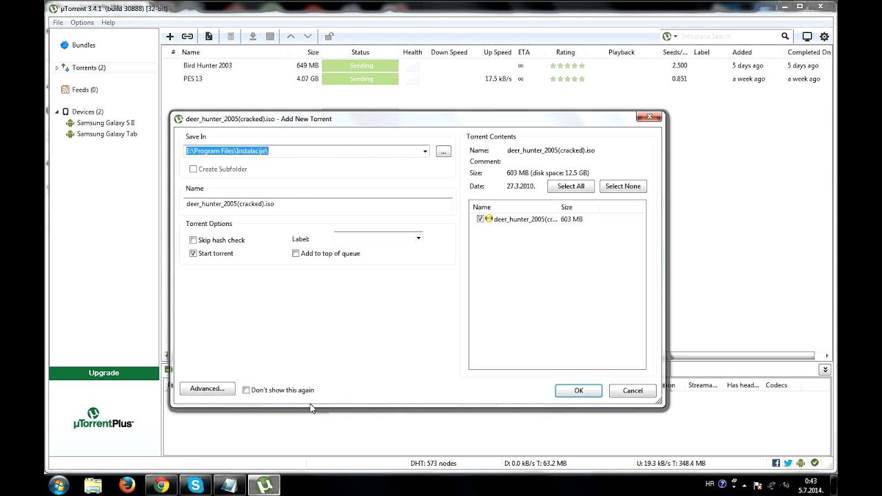Sort by the Up Speed column header
This screenshot has width=882, height=496.
[498, 52]
